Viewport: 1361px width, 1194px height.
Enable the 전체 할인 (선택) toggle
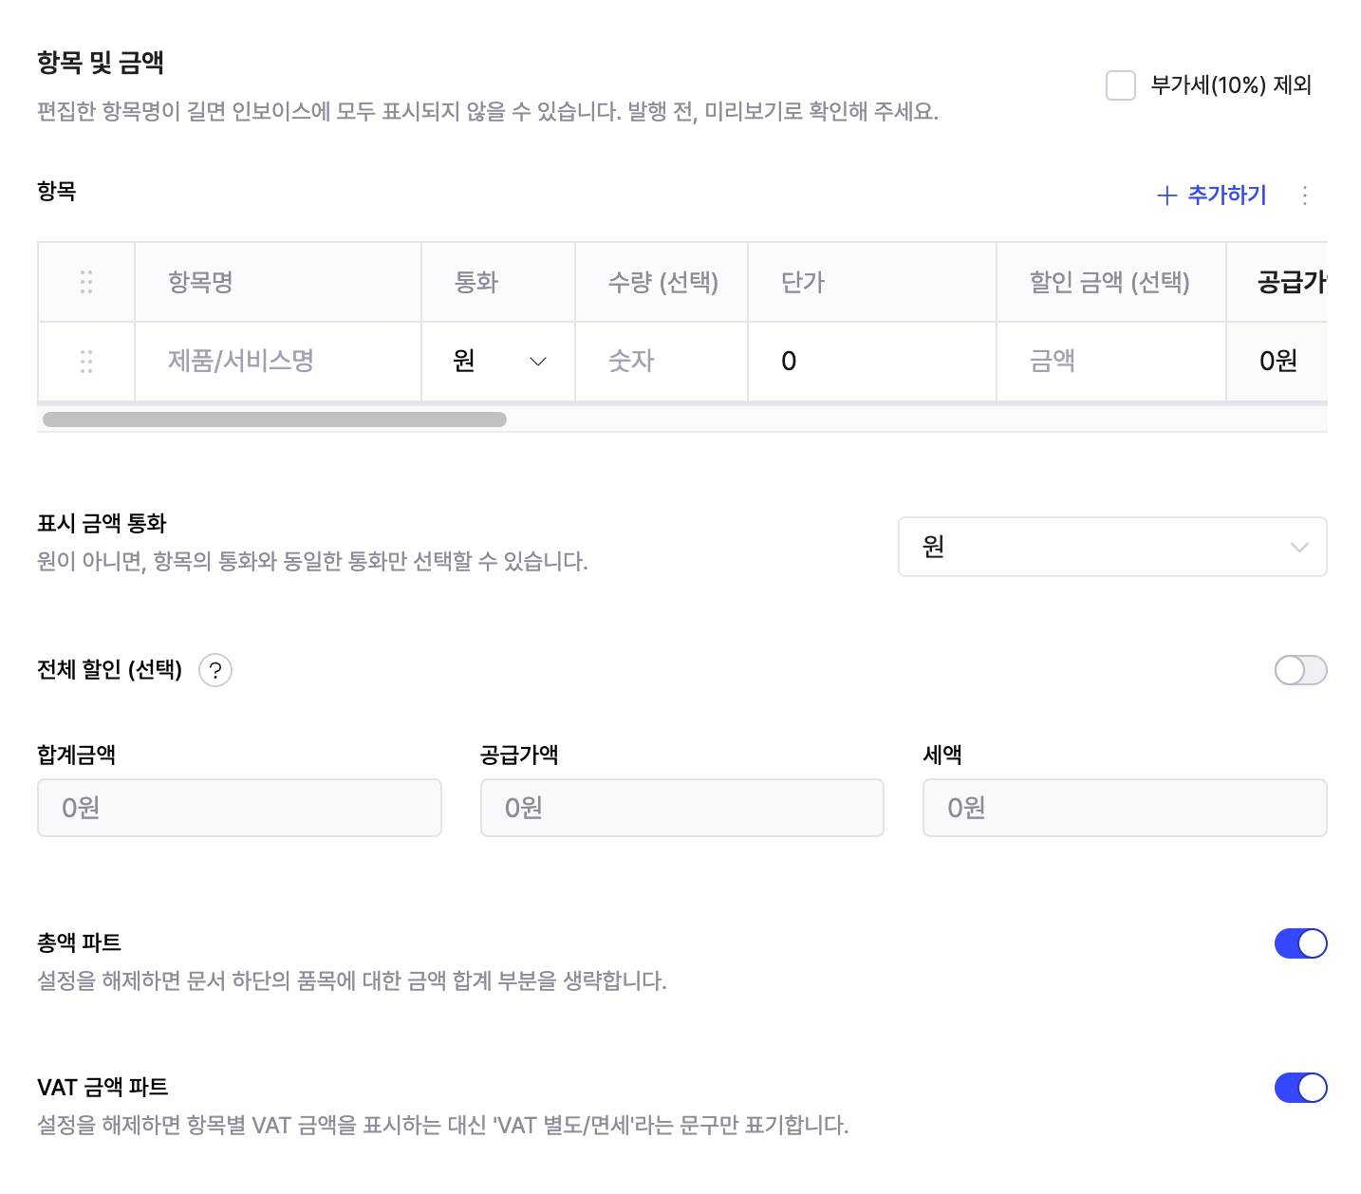pos(1300,671)
